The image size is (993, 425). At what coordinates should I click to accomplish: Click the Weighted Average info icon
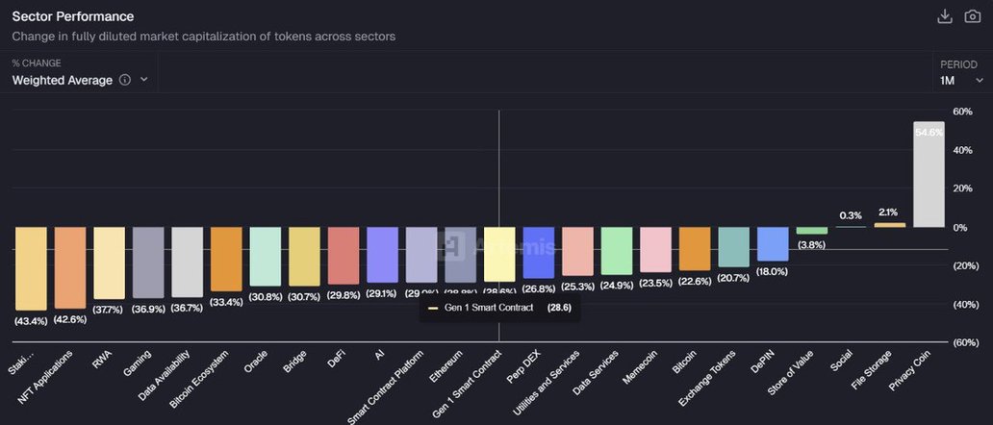(x=125, y=81)
